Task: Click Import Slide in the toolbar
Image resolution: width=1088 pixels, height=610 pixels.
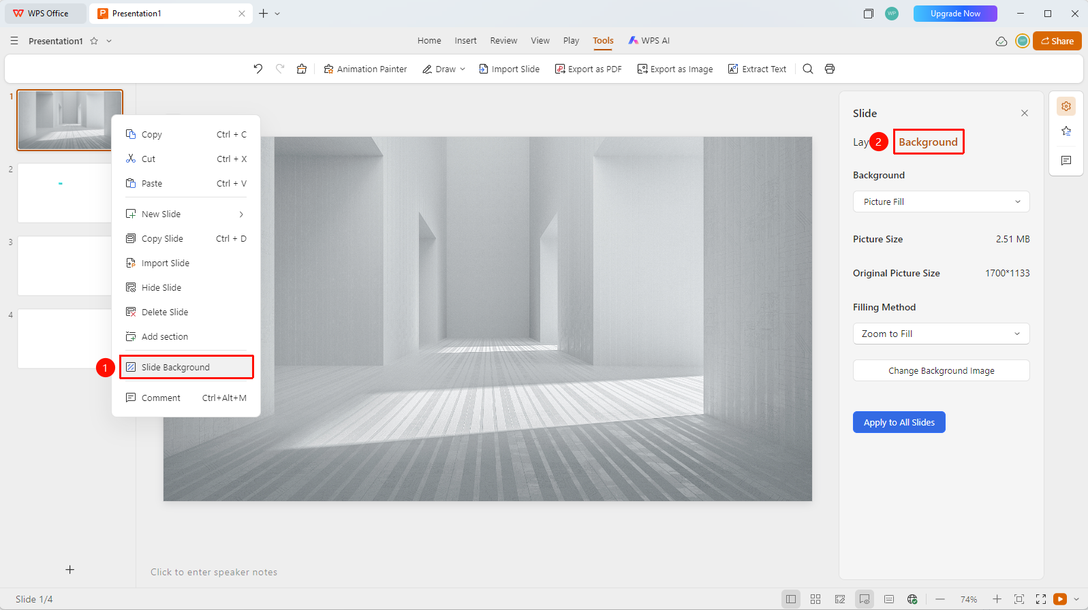Action: [x=509, y=69]
